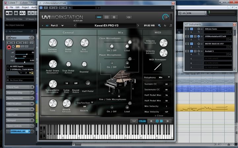Screen dimensions: 238x148
Task: Click the 170.00 tempo field
Action: (x=142, y=121)
